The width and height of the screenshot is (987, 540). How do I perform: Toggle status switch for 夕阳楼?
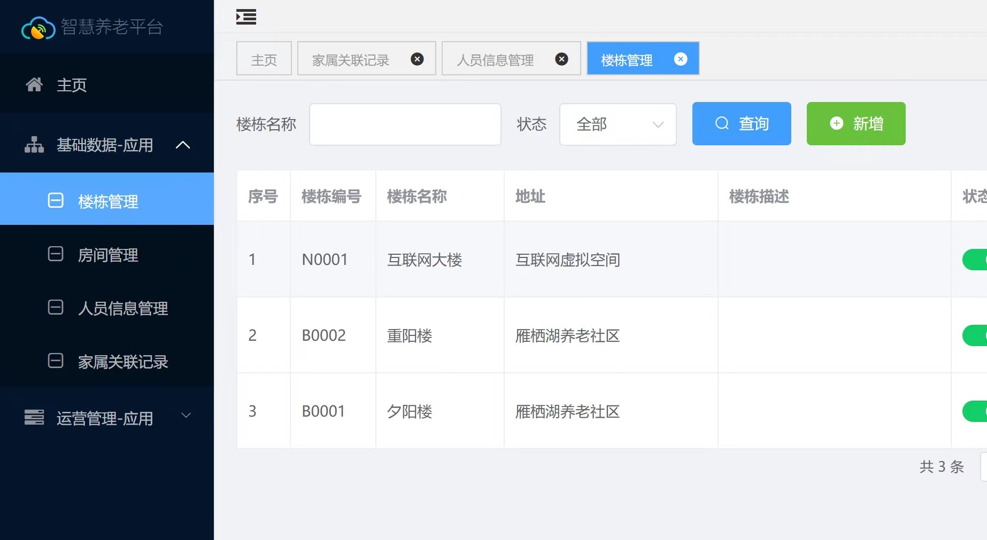[975, 411]
